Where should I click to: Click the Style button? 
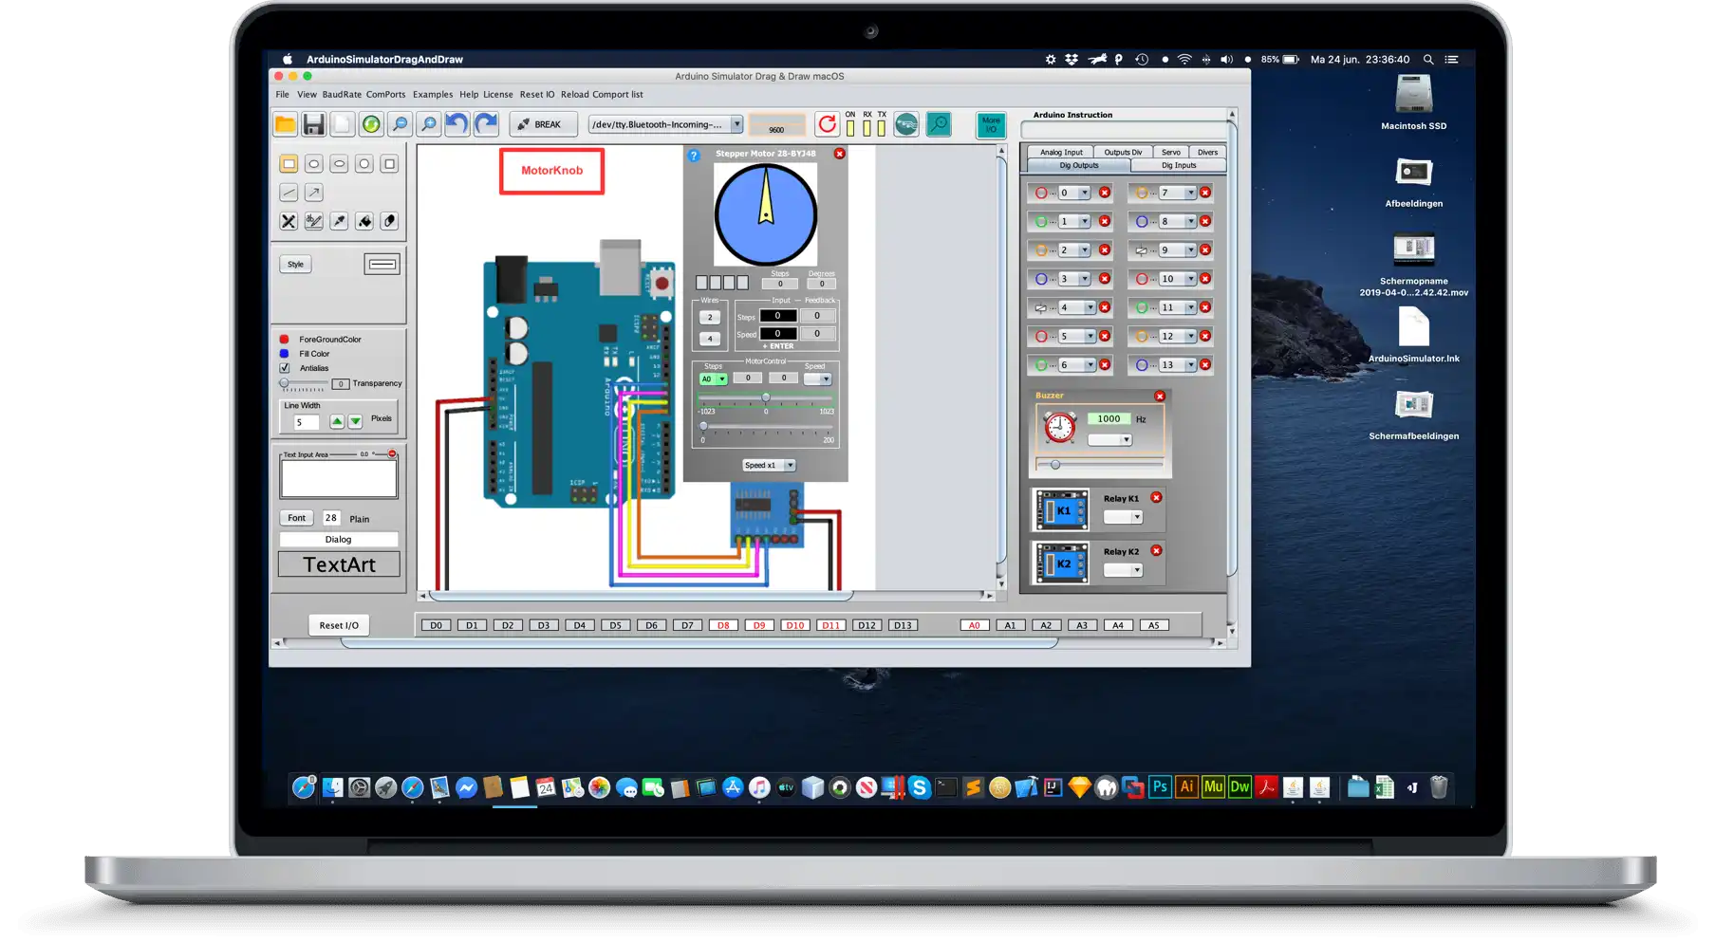(x=296, y=264)
